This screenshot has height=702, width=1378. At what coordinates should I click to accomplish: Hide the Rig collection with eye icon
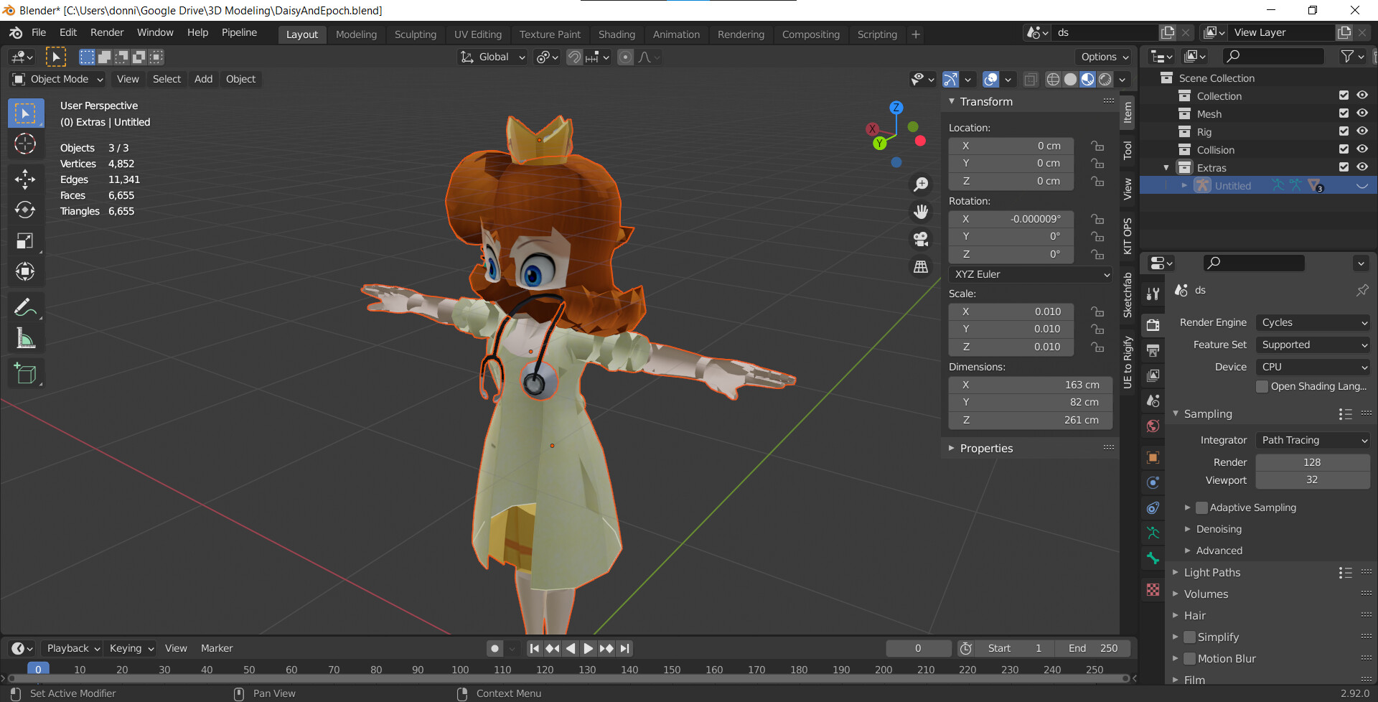[x=1362, y=131]
